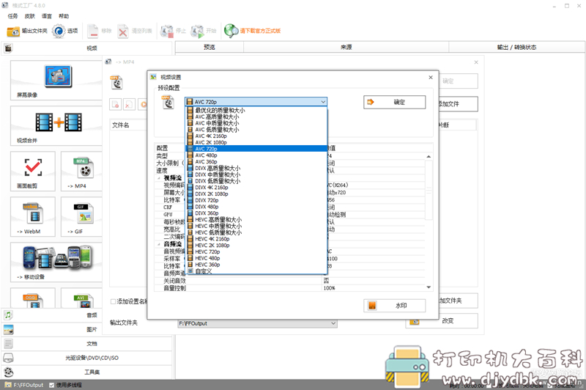Viewport: 586px width, 390px height.
Task: Toggle the multi-threading checkbox in status bar
Action: pos(51,385)
